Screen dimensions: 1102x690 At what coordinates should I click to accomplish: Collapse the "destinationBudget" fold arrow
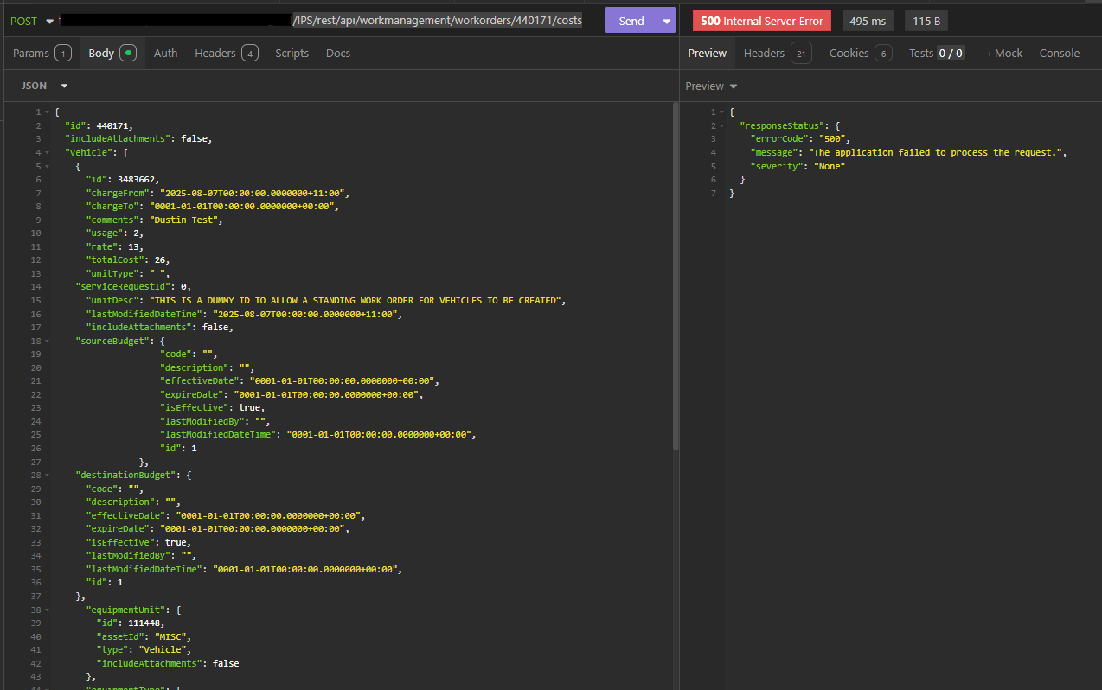[x=47, y=475]
